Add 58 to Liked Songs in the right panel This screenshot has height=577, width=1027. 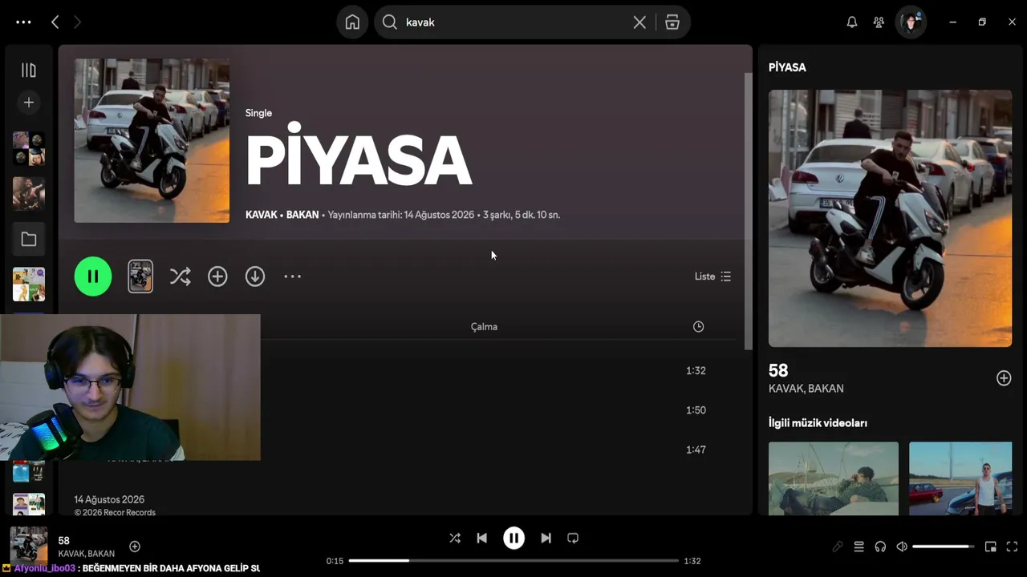click(1004, 378)
